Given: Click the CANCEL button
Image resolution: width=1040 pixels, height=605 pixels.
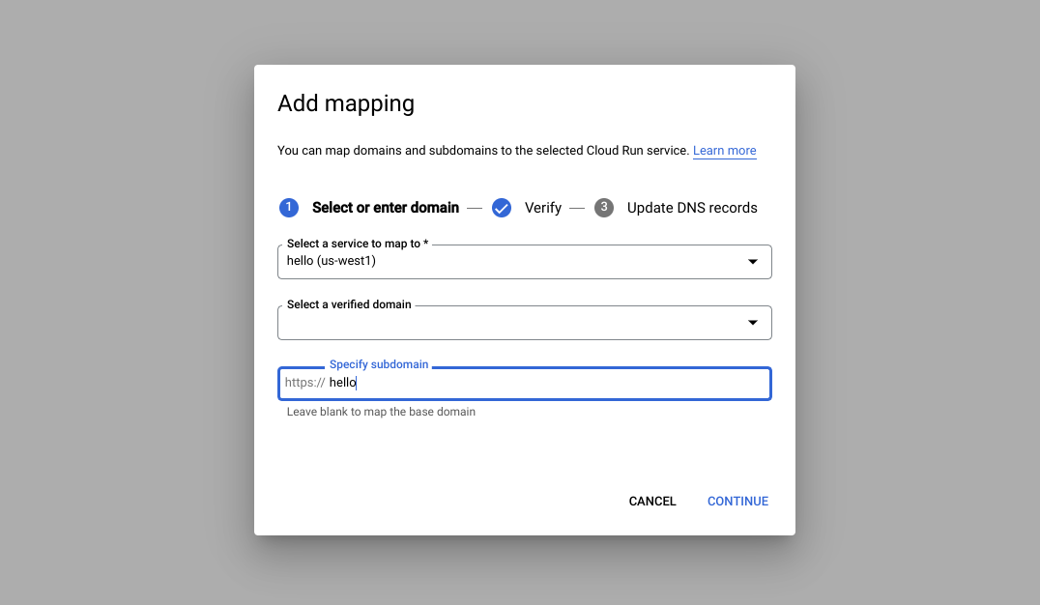Looking at the screenshot, I should tap(652, 501).
